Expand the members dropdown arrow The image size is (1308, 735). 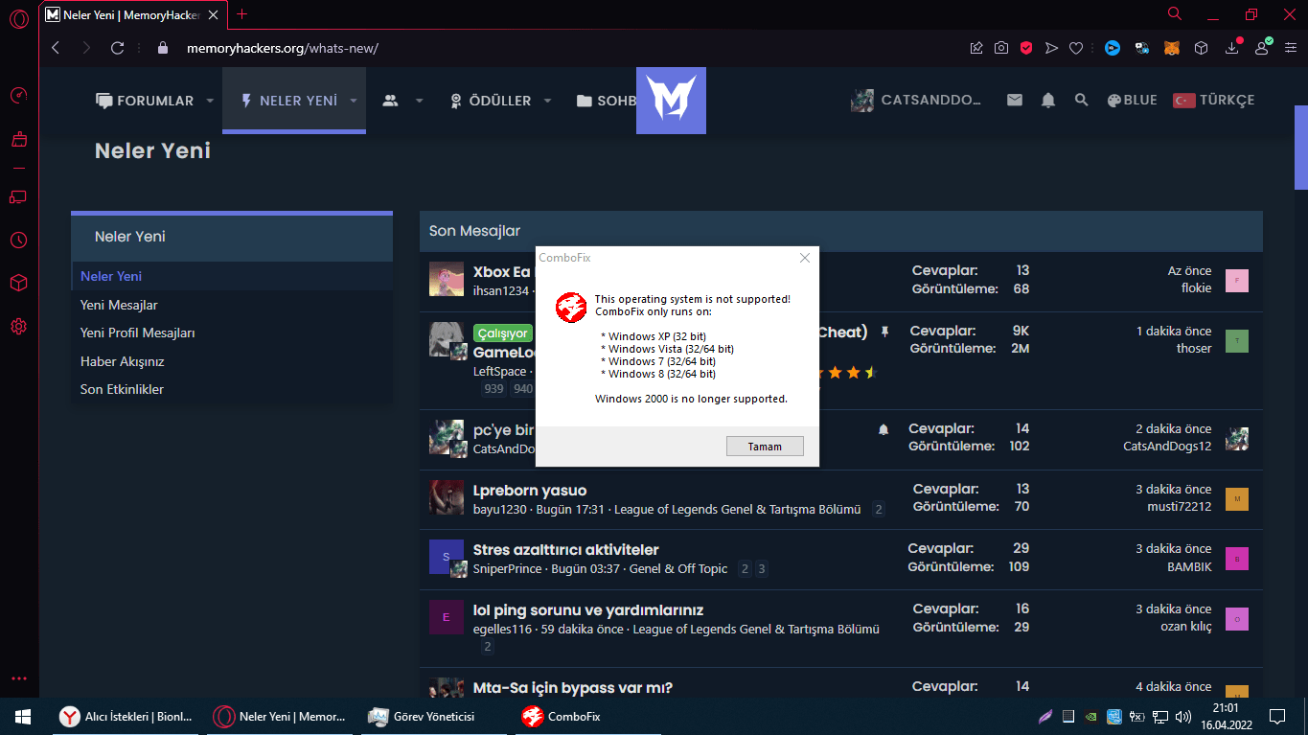click(419, 101)
